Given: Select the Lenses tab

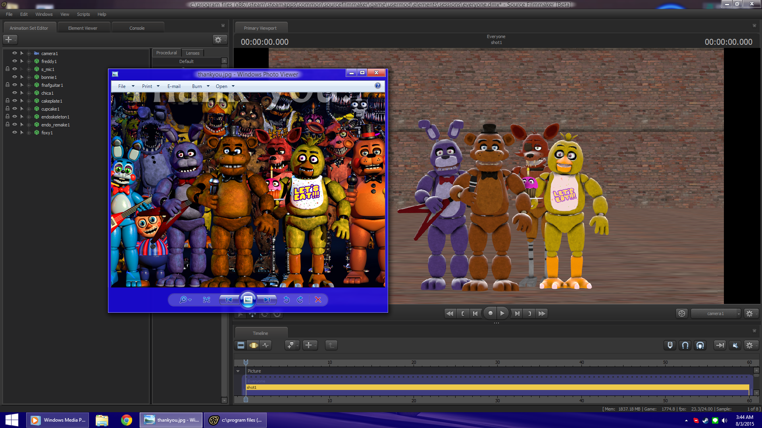Looking at the screenshot, I should click(192, 53).
